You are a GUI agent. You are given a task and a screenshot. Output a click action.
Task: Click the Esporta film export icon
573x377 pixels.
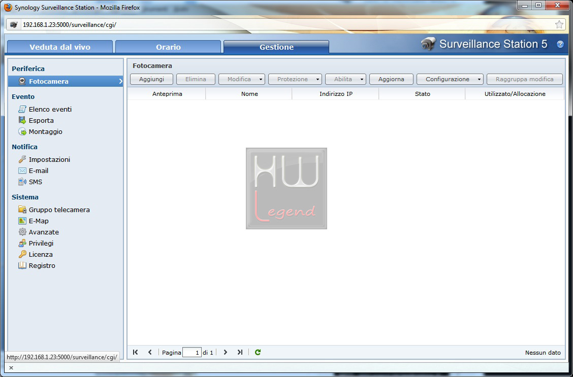22,120
